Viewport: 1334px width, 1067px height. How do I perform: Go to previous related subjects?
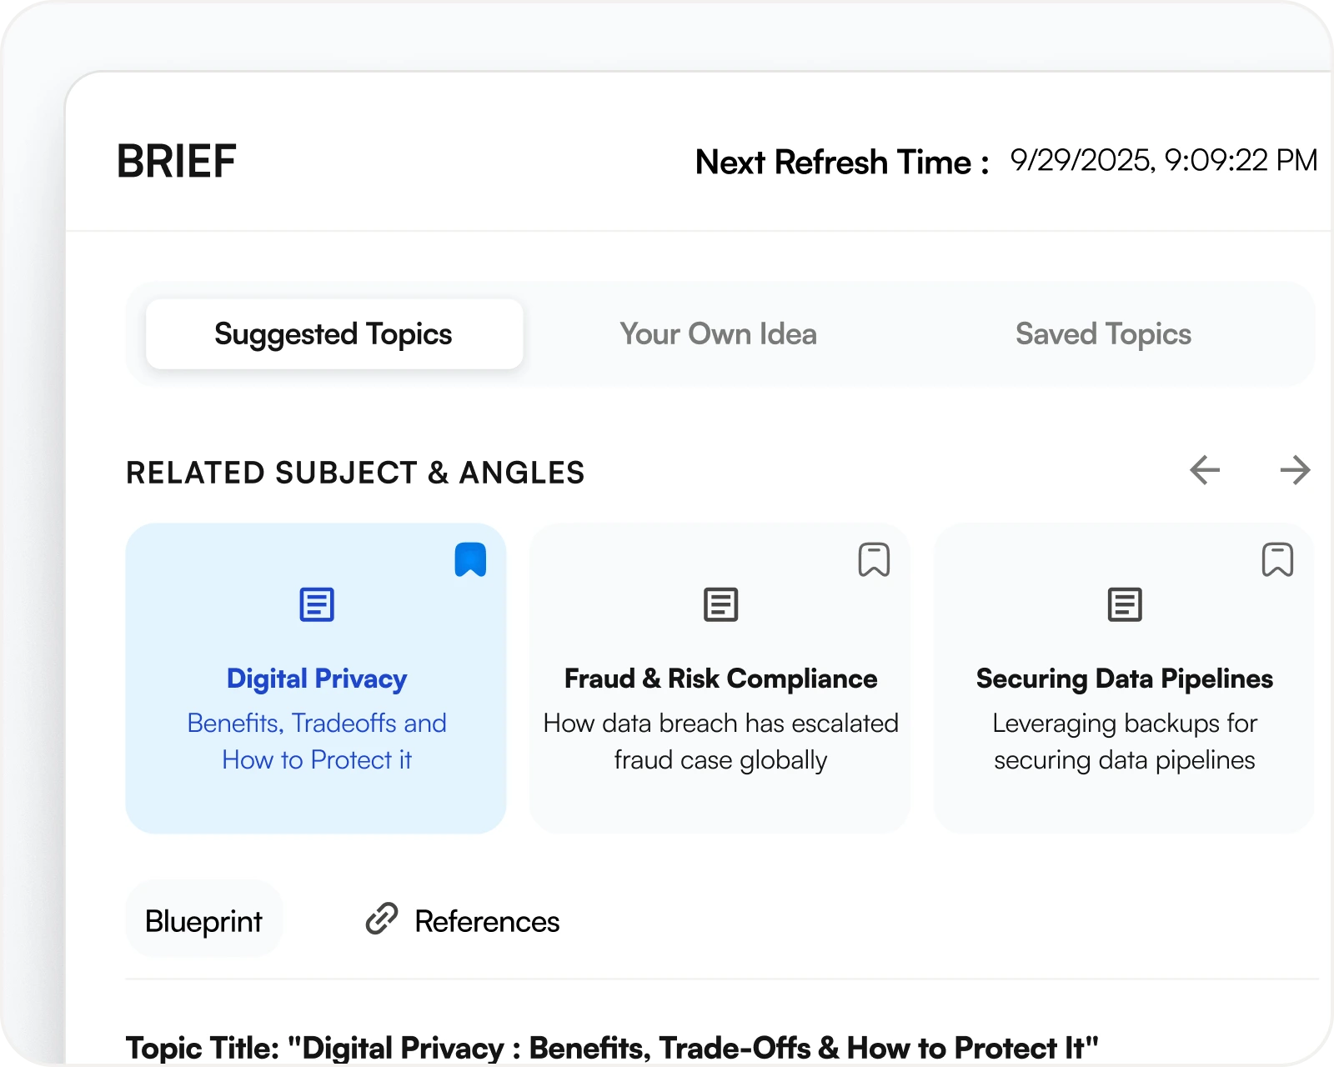point(1205,470)
